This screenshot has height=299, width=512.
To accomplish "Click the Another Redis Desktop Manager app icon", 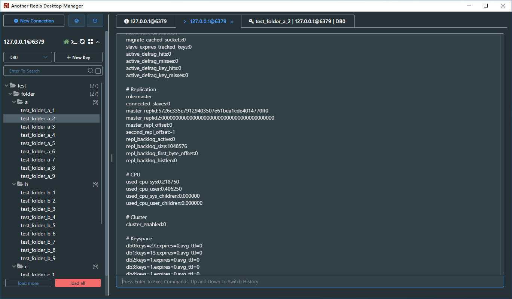I will 6,6.
